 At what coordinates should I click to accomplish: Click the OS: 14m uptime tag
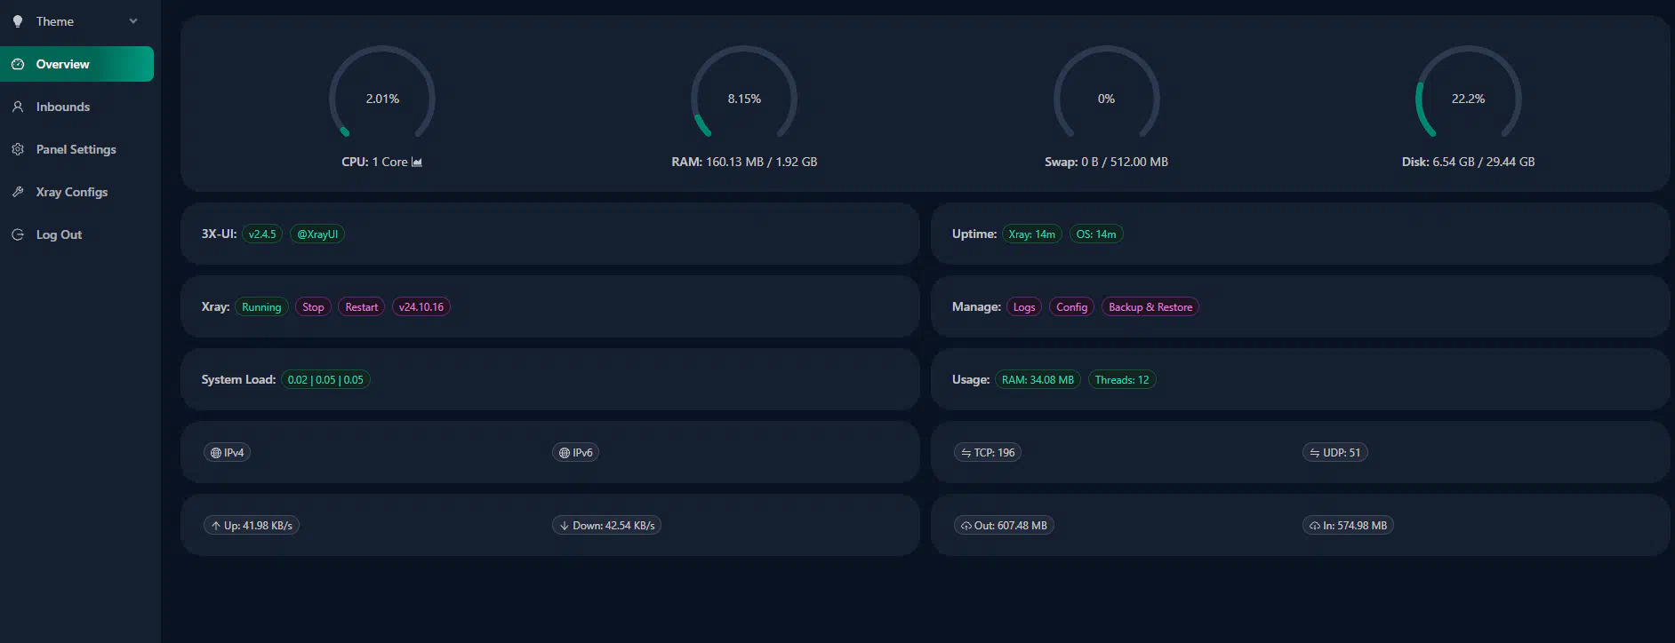coord(1096,234)
